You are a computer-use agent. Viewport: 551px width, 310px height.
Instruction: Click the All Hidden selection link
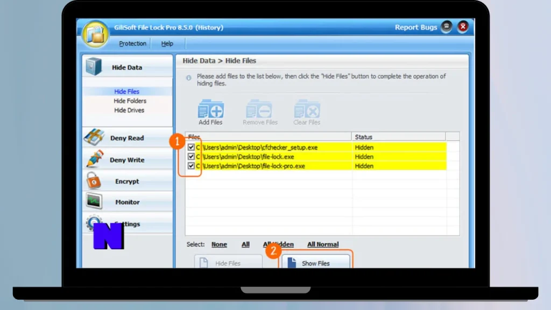click(278, 244)
